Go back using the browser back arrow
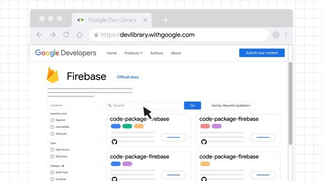This screenshot has height=181, width=323. click(39, 35)
